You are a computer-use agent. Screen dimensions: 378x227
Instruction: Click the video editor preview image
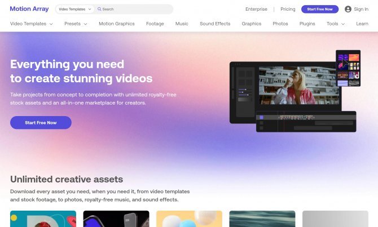pyautogui.click(x=299, y=85)
